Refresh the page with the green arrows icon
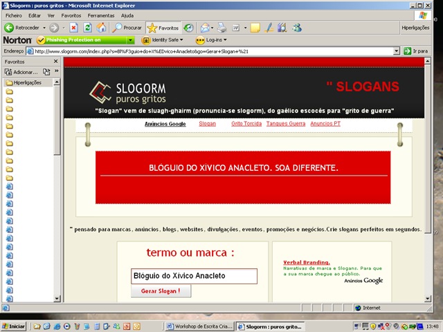This screenshot has width=443, height=332. tap(88, 28)
